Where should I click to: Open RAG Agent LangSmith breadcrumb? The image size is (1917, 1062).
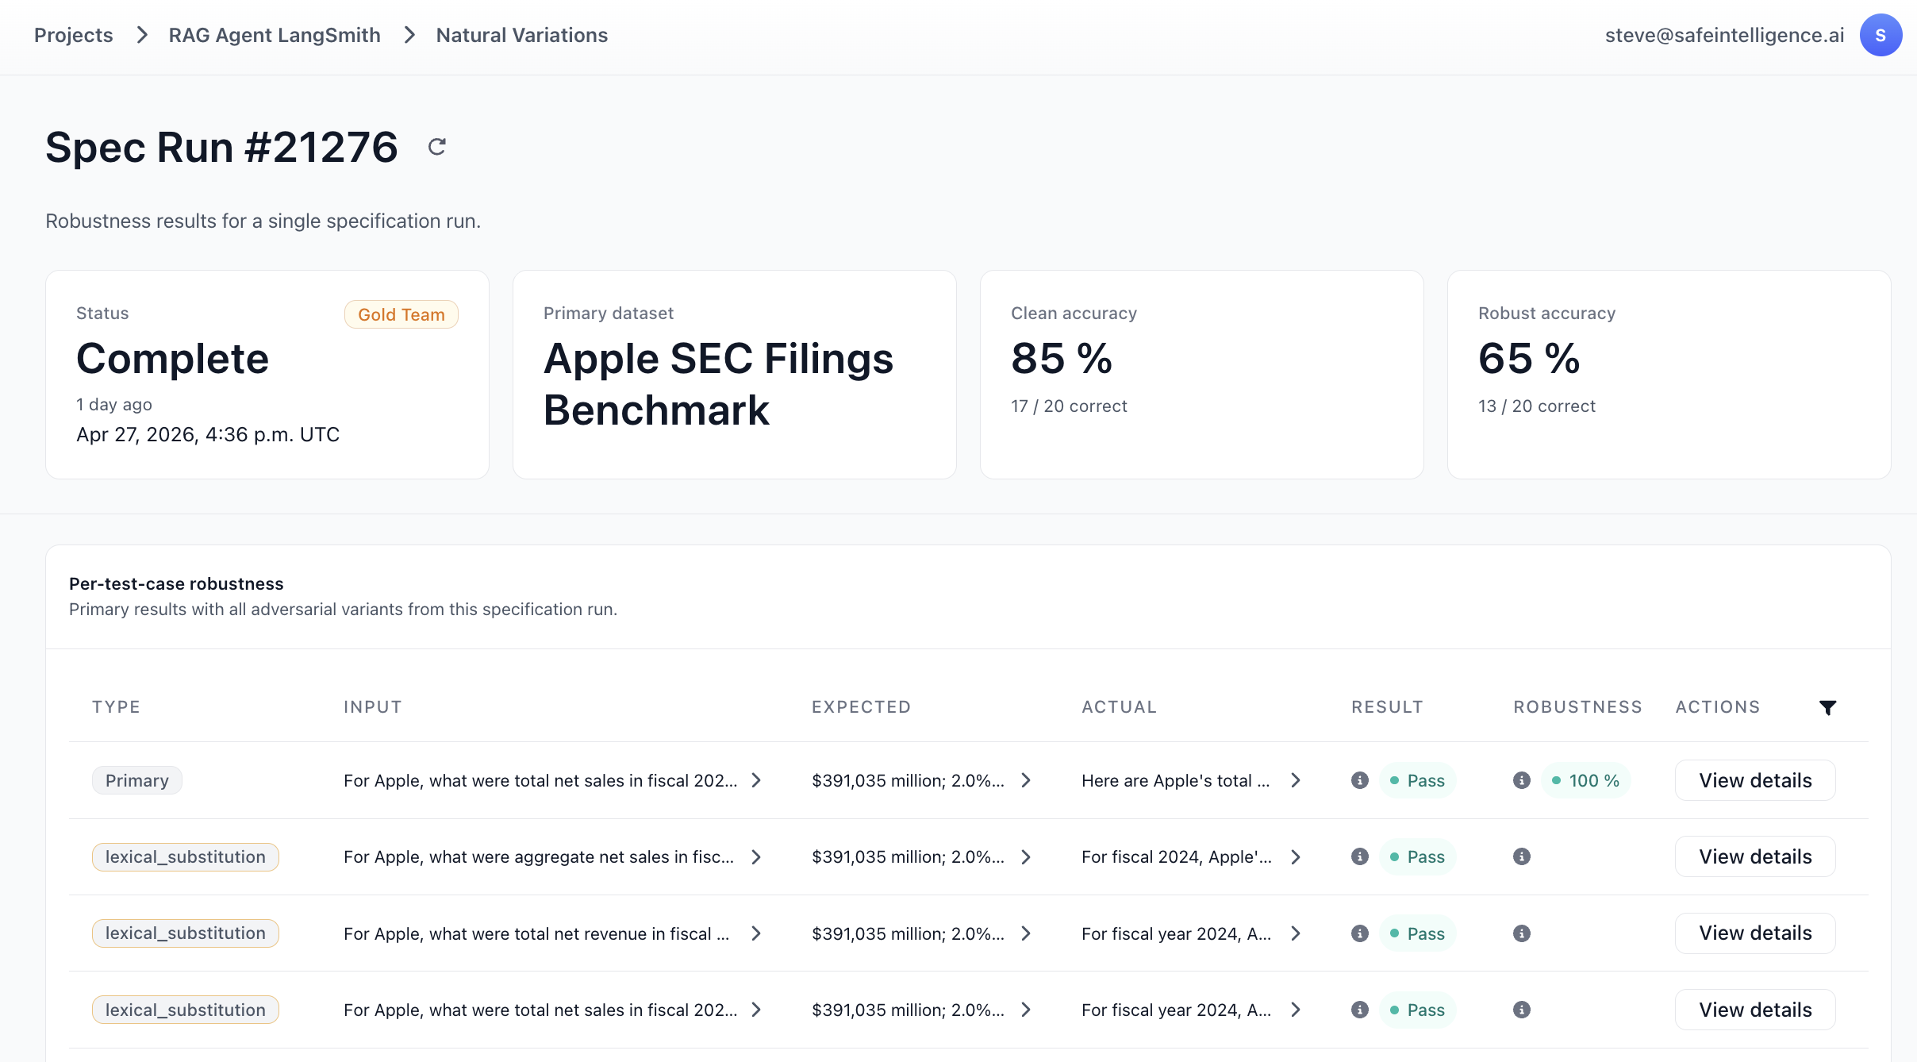tap(275, 36)
